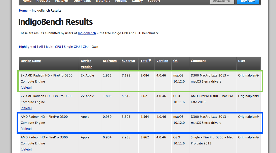Click the Total column sort arrow
276x153 pixels.
tap(150, 61)
